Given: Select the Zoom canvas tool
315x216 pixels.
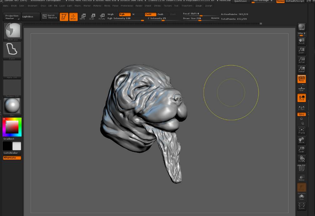Looking at the screenshot, I should (302, 50).
